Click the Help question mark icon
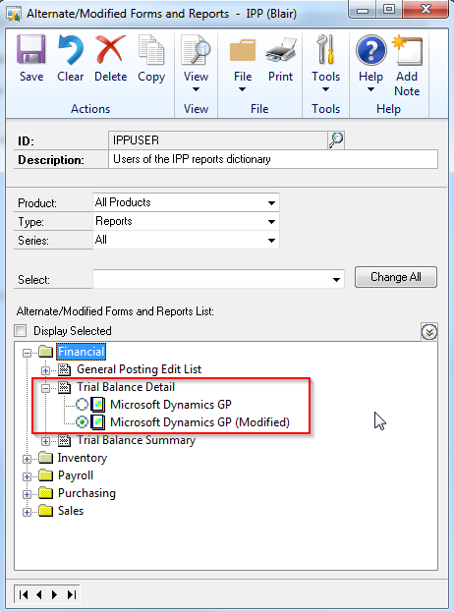The height and width of the screenshot is (612, 454). [370, 50]
